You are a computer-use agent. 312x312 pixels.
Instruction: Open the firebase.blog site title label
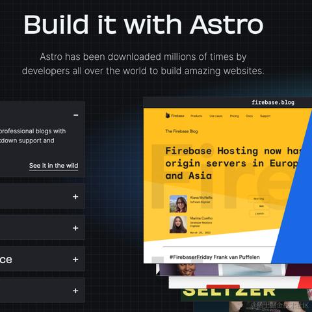point(273,102)
